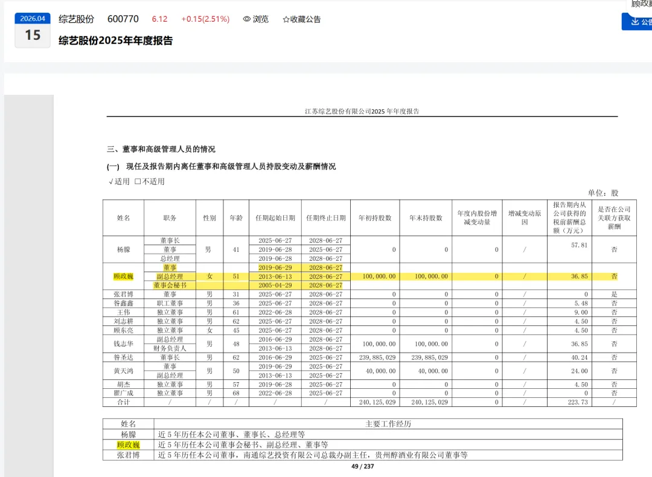Image resolution: width=652 pixels, height=477 pixels.
Task: Click the 昝鑫鑫 name cell
Action: point(124,304)
